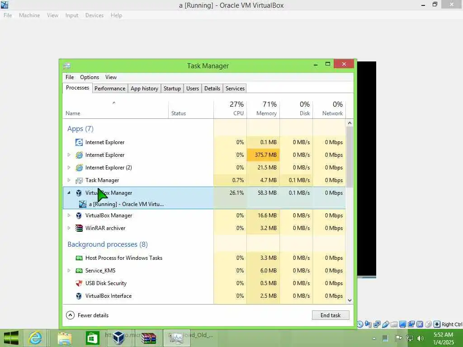Click the Status column header
The height and width of the screenshot is (347, 463).
click(x=191, y=108)
